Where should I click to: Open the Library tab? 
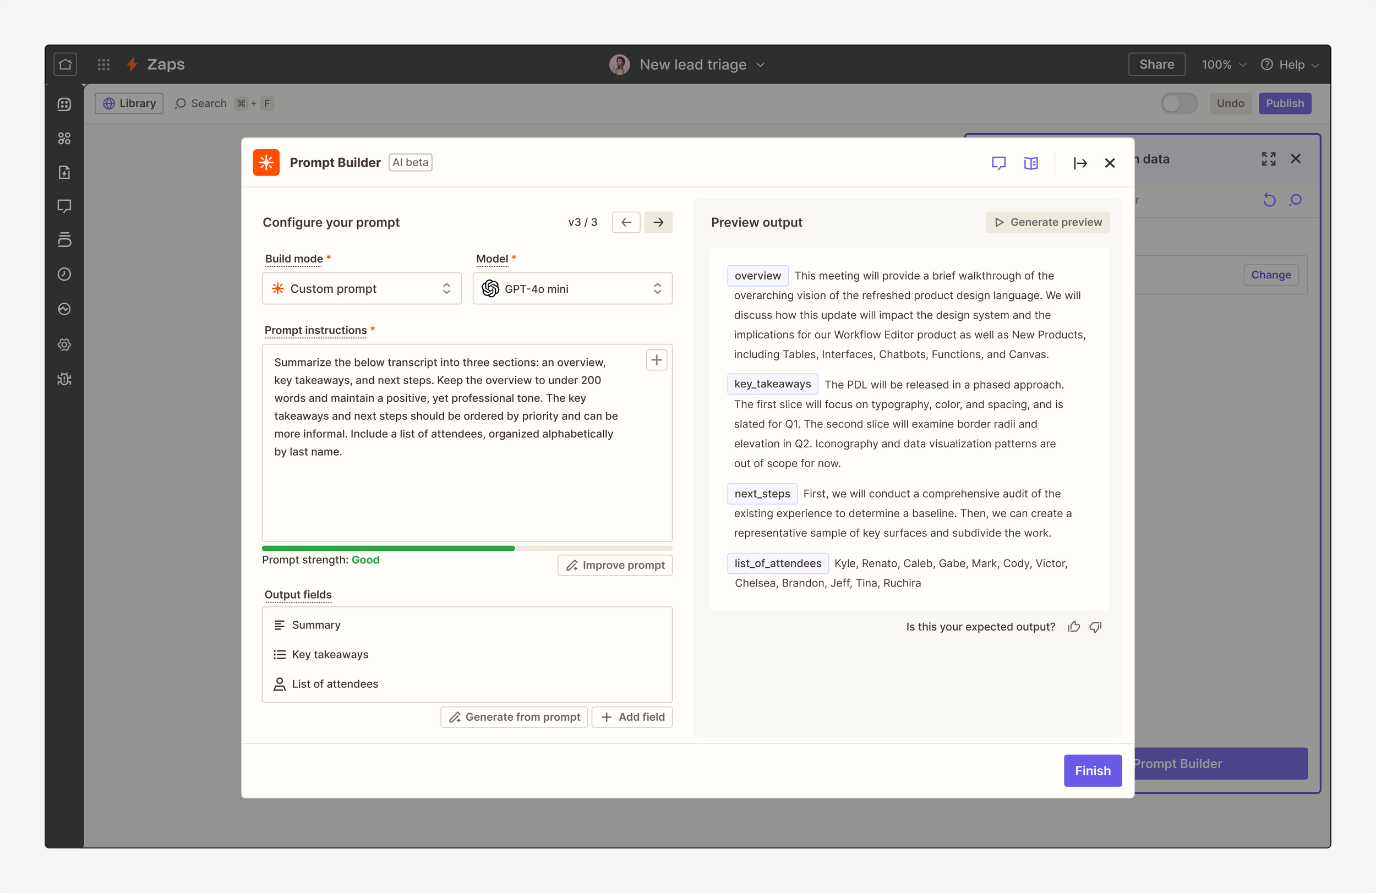point(129,103)
